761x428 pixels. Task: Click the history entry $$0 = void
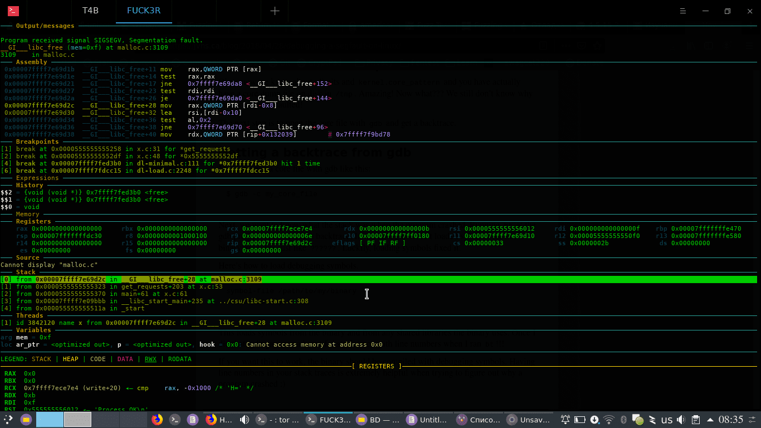20,207
